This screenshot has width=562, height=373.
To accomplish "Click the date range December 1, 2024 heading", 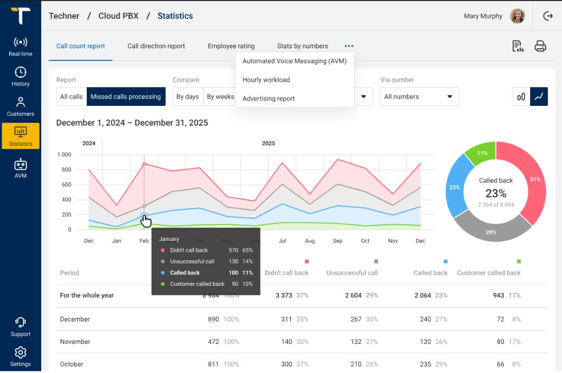I will coord(132,122).
